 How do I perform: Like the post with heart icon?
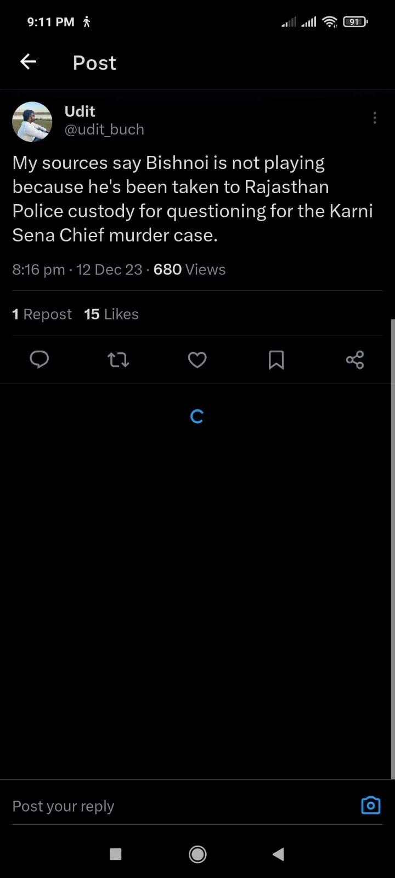coord(197,360)
